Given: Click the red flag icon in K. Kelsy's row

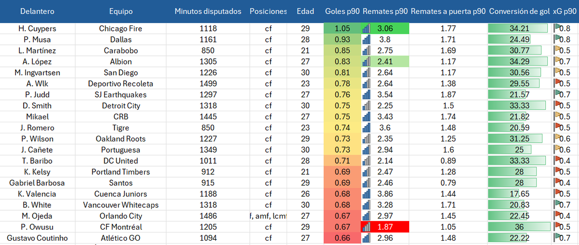Looking at the screenshot, I should [557, 172].
